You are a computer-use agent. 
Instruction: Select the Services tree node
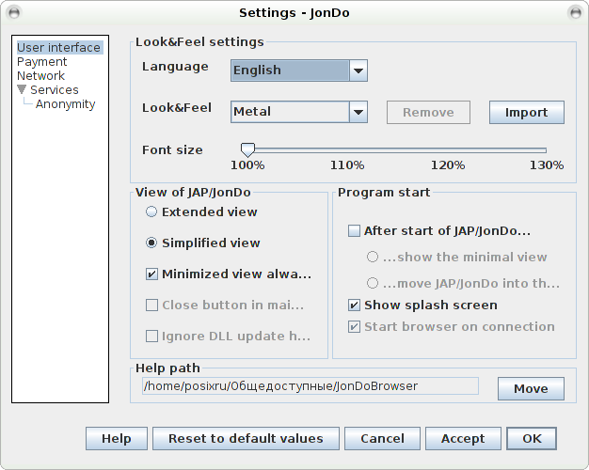point(54,90)
